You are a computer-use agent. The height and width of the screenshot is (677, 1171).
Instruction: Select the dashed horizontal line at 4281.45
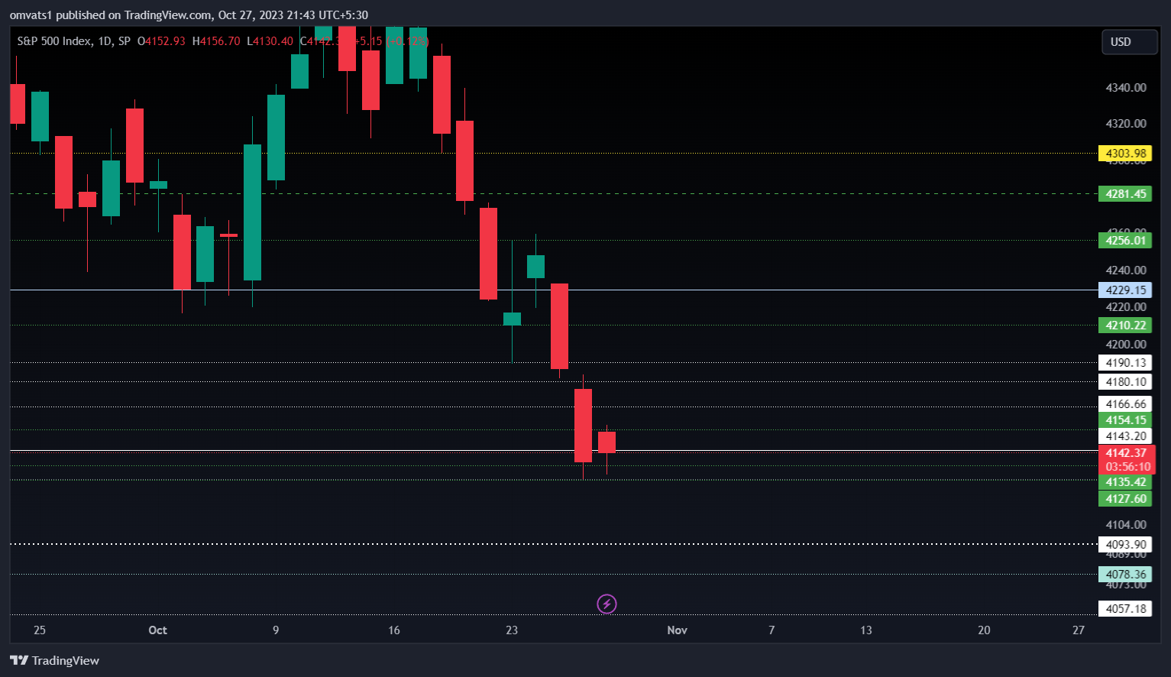(x=554, y=194)
